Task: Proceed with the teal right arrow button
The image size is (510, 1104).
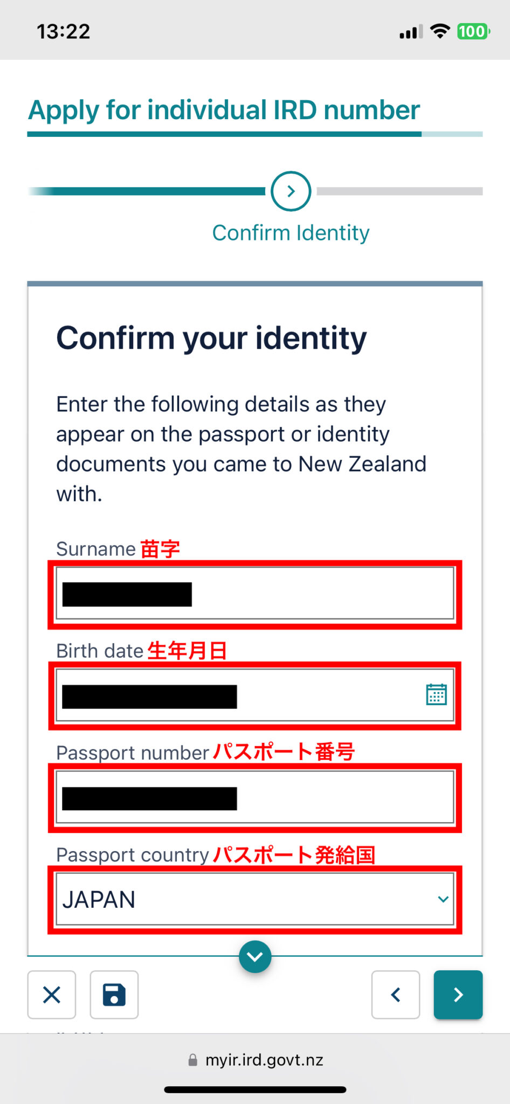Action: pos(458,995)
